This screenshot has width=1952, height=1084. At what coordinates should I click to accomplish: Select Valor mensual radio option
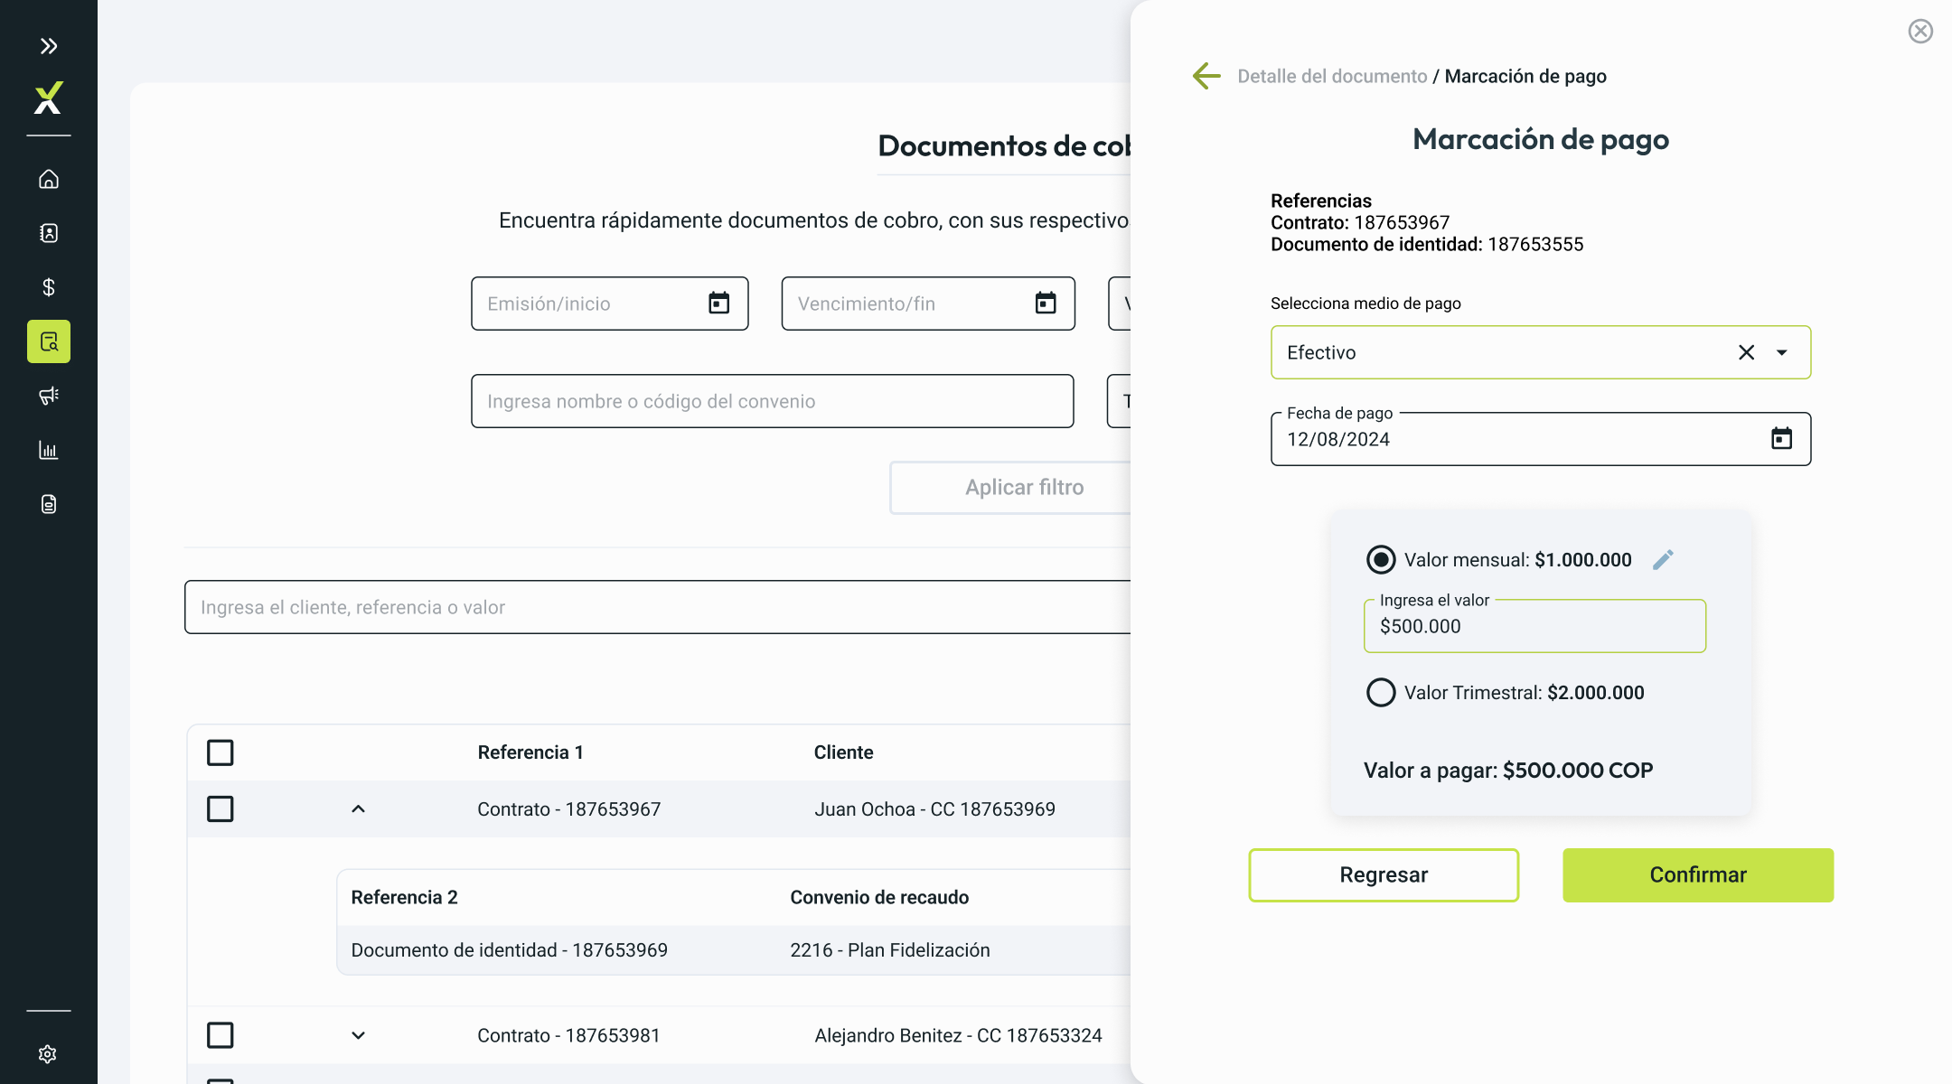point(1381,560)
